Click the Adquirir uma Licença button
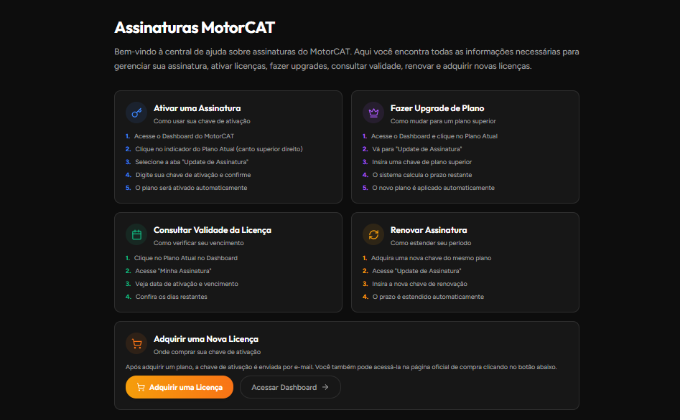680x420 pixels. tap(180, 387)
